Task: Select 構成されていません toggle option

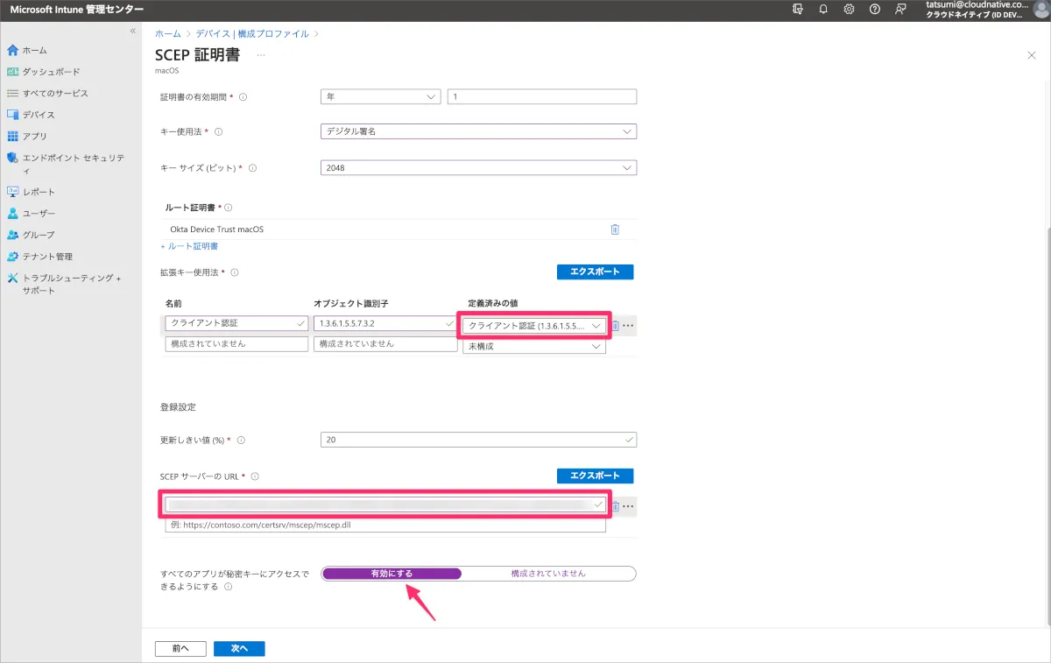Action: tap(548, 574)
